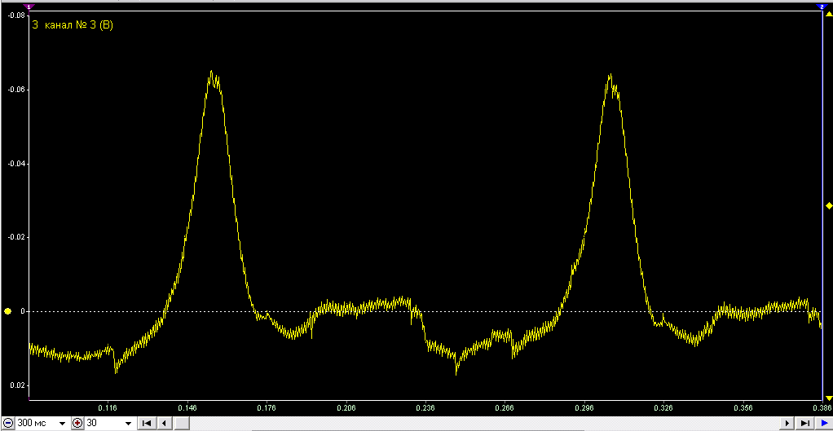Click the time axis label 0.326
Viewport: 833px width, 431px height.
663,408
